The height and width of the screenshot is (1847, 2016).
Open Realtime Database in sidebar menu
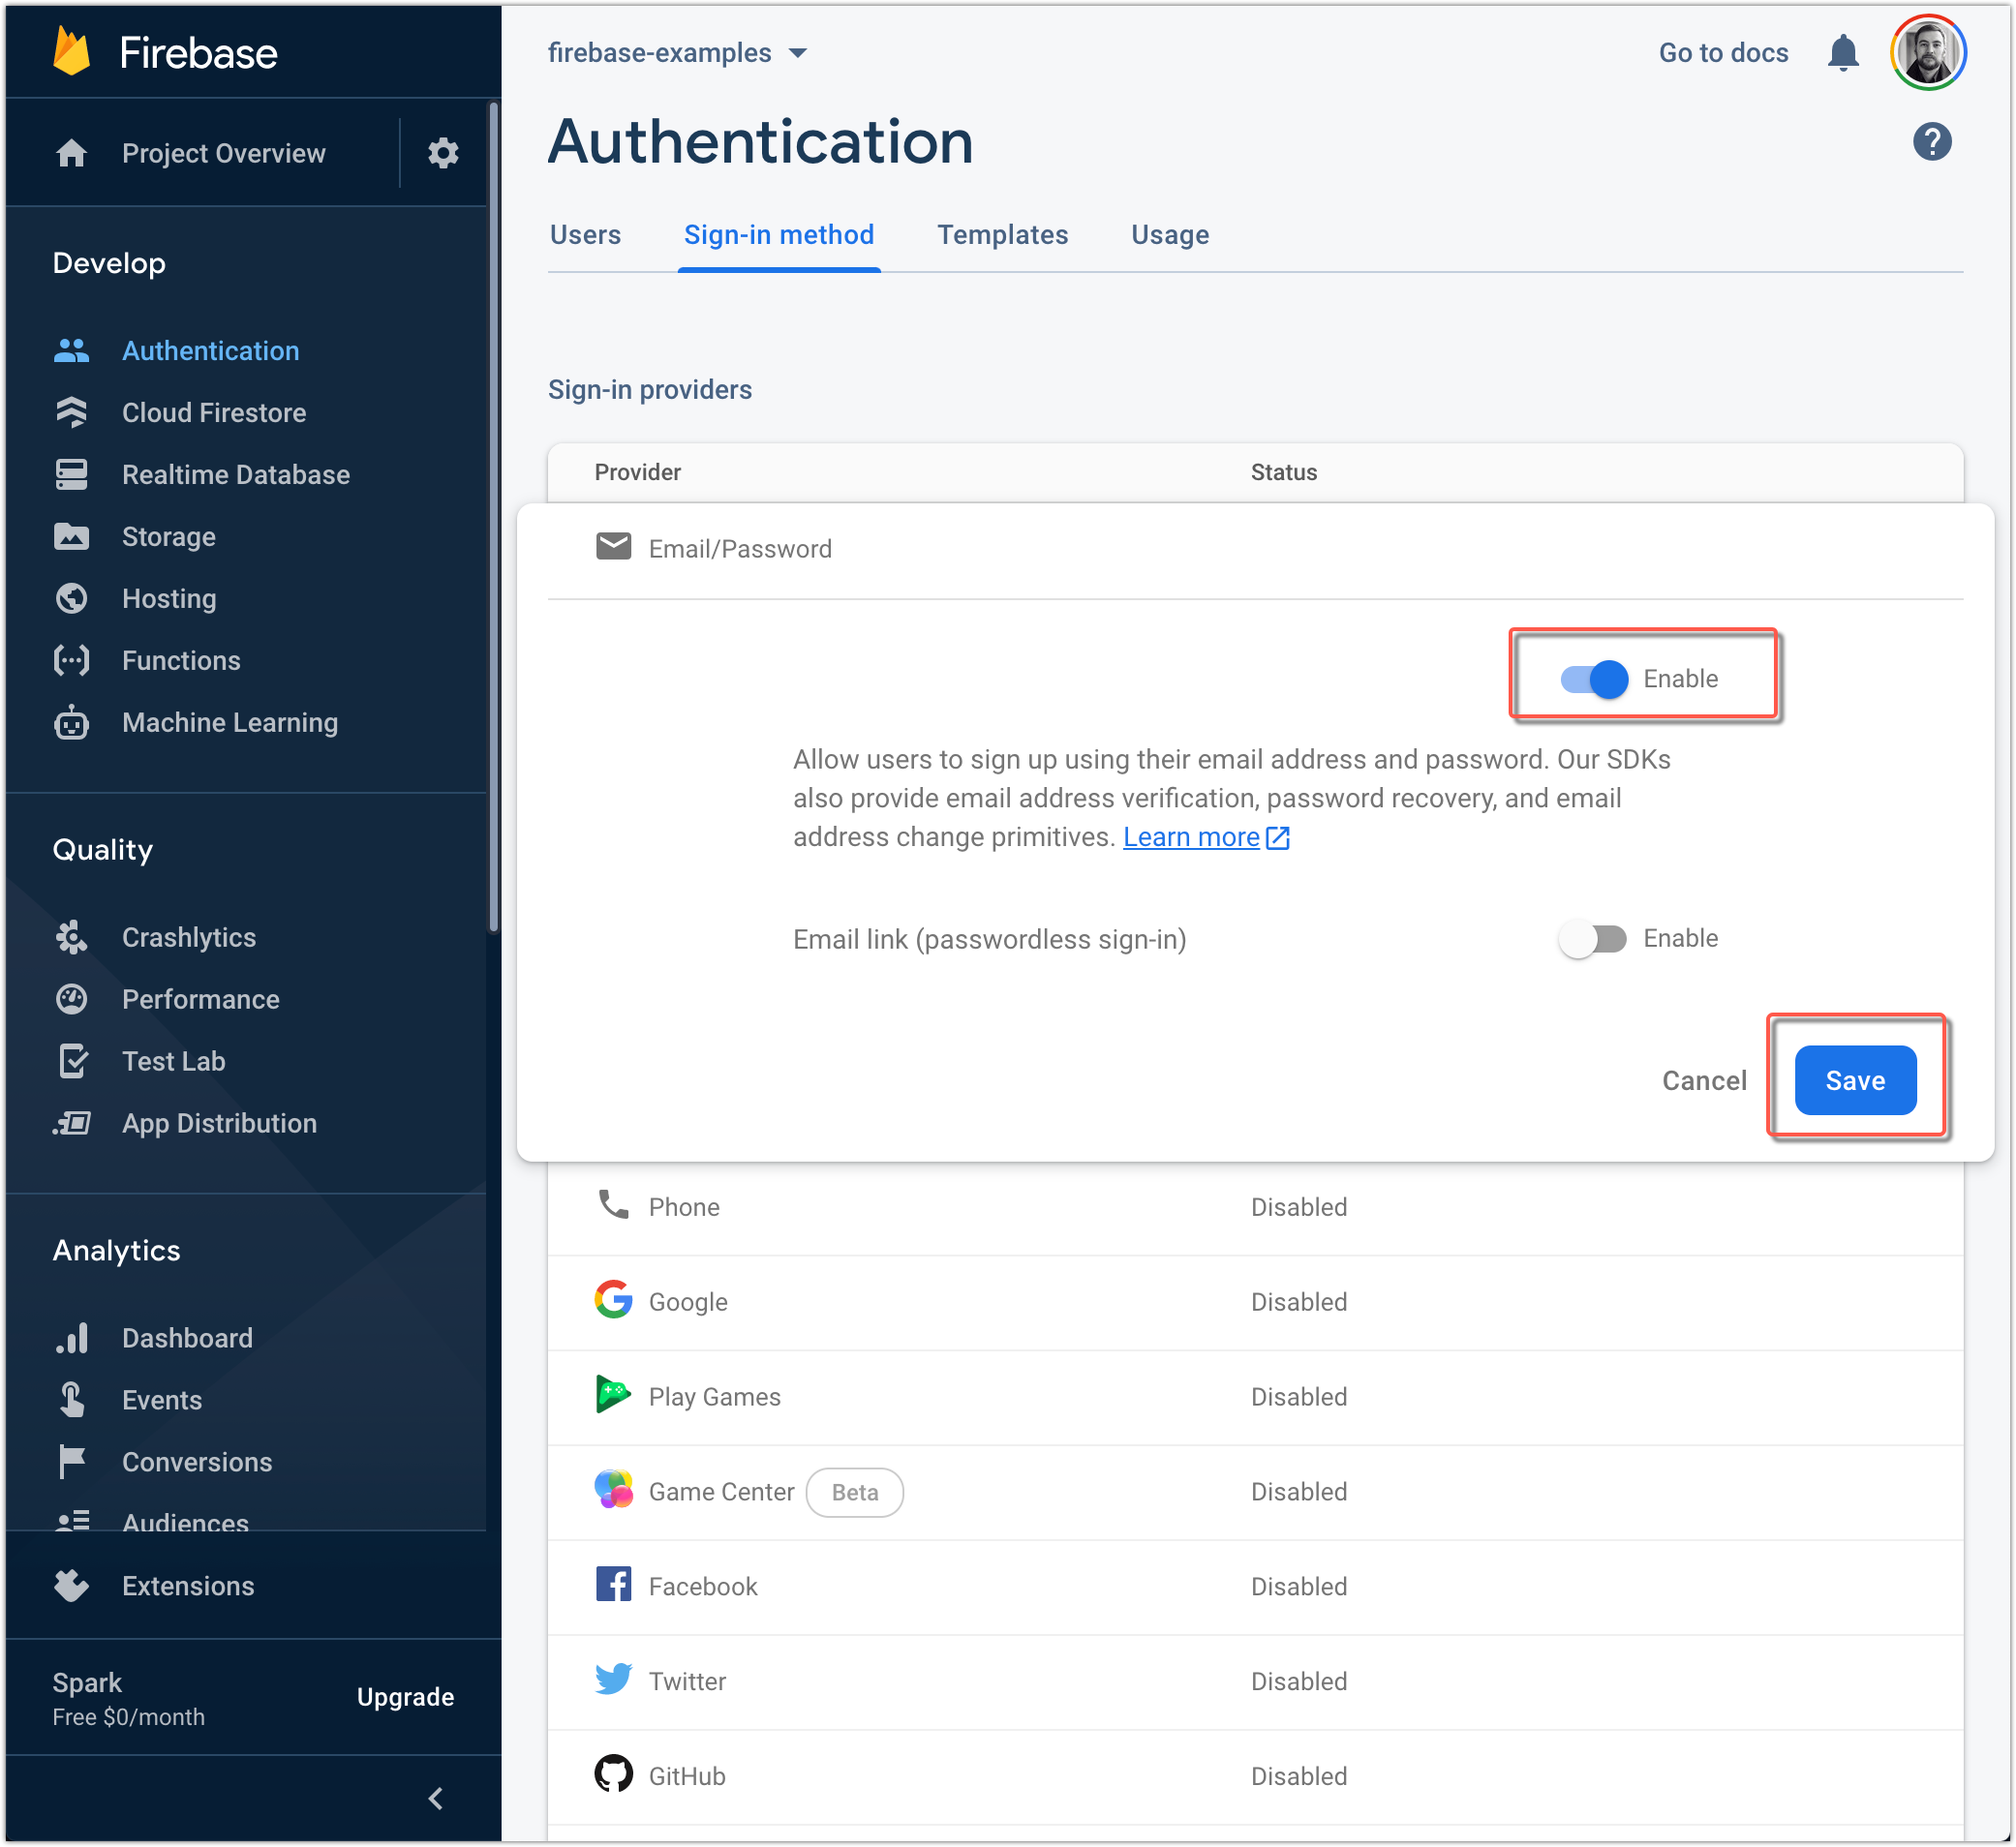[236, 474]
